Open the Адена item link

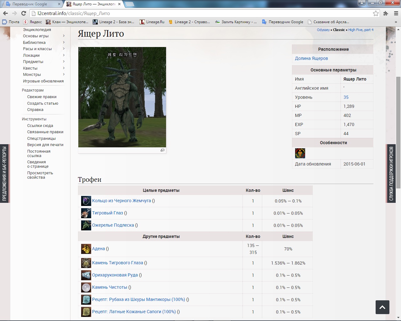coord(98,249)
